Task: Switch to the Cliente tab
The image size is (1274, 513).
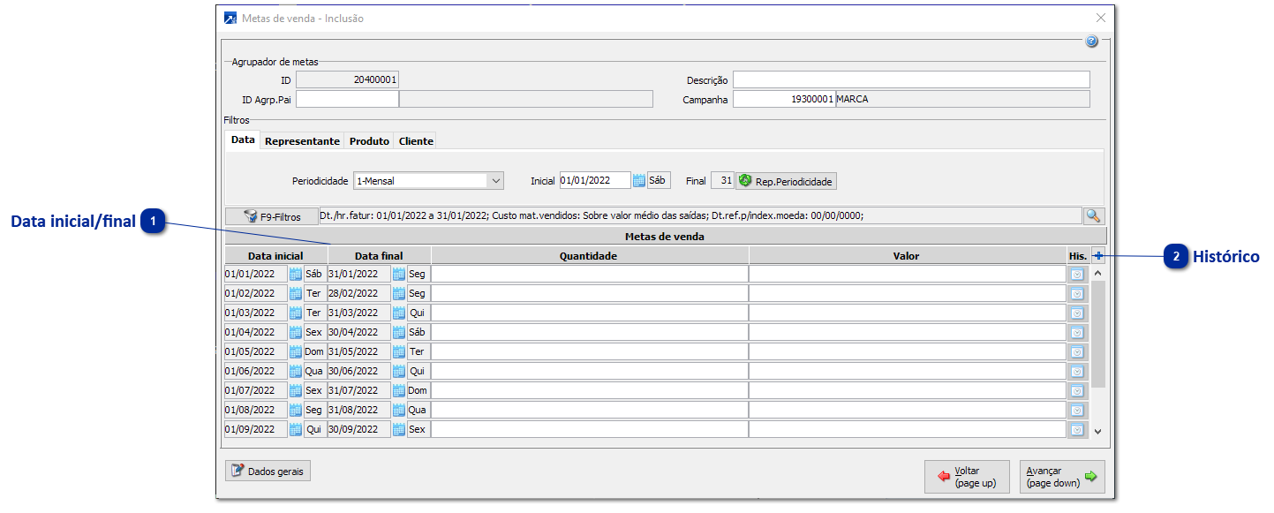Action: (415, 141)
